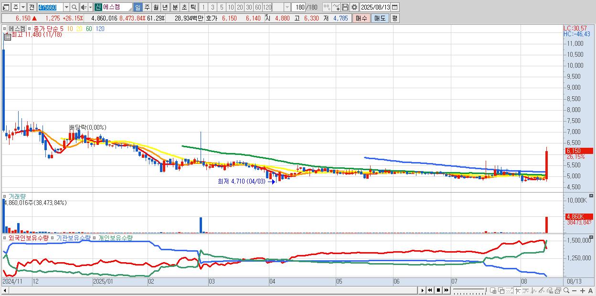The height and width of the screenshot is (296, 596).
Task: Click the wave-with-line icon in bottom toolbar
Action: [x=526, y=290]
